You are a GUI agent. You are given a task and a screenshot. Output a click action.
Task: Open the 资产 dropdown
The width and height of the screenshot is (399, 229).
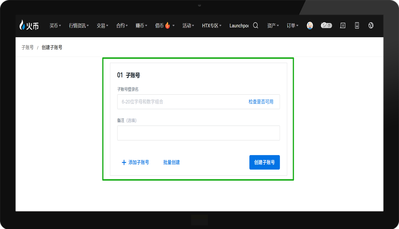(273, 26)
